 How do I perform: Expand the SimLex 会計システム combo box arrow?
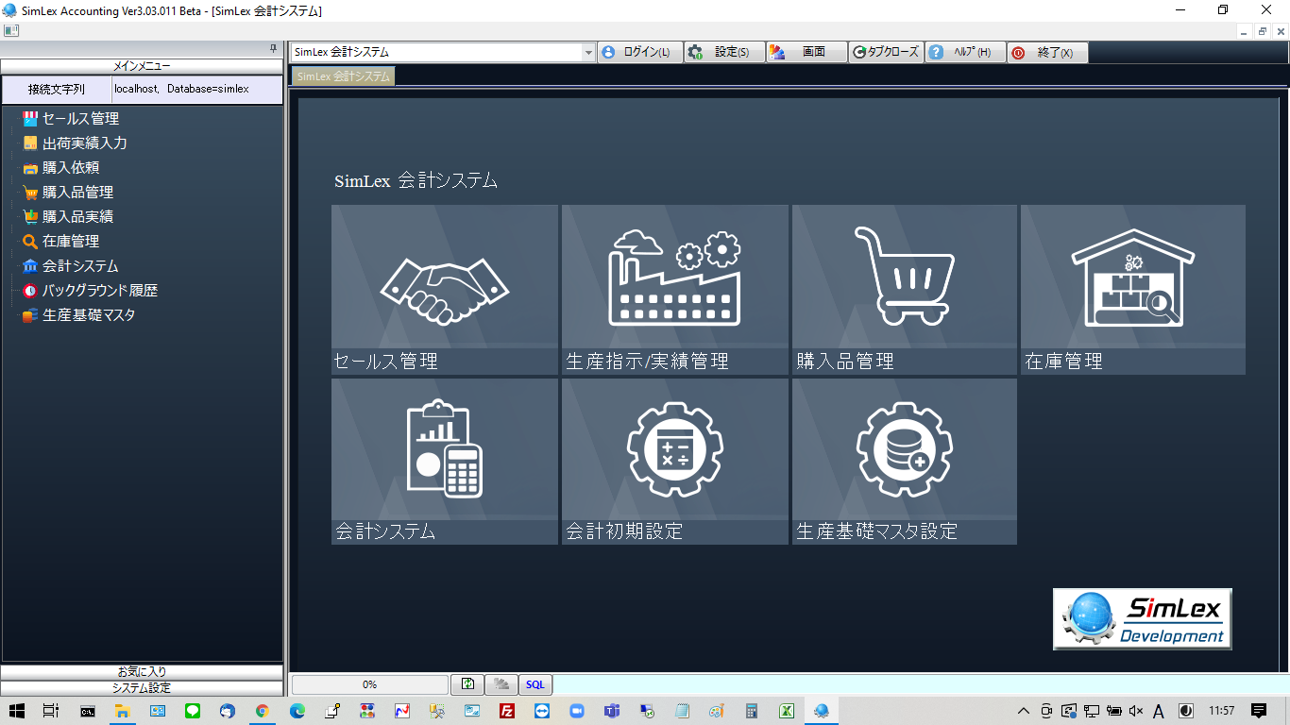pyautogui.click(x=588, y=52)
